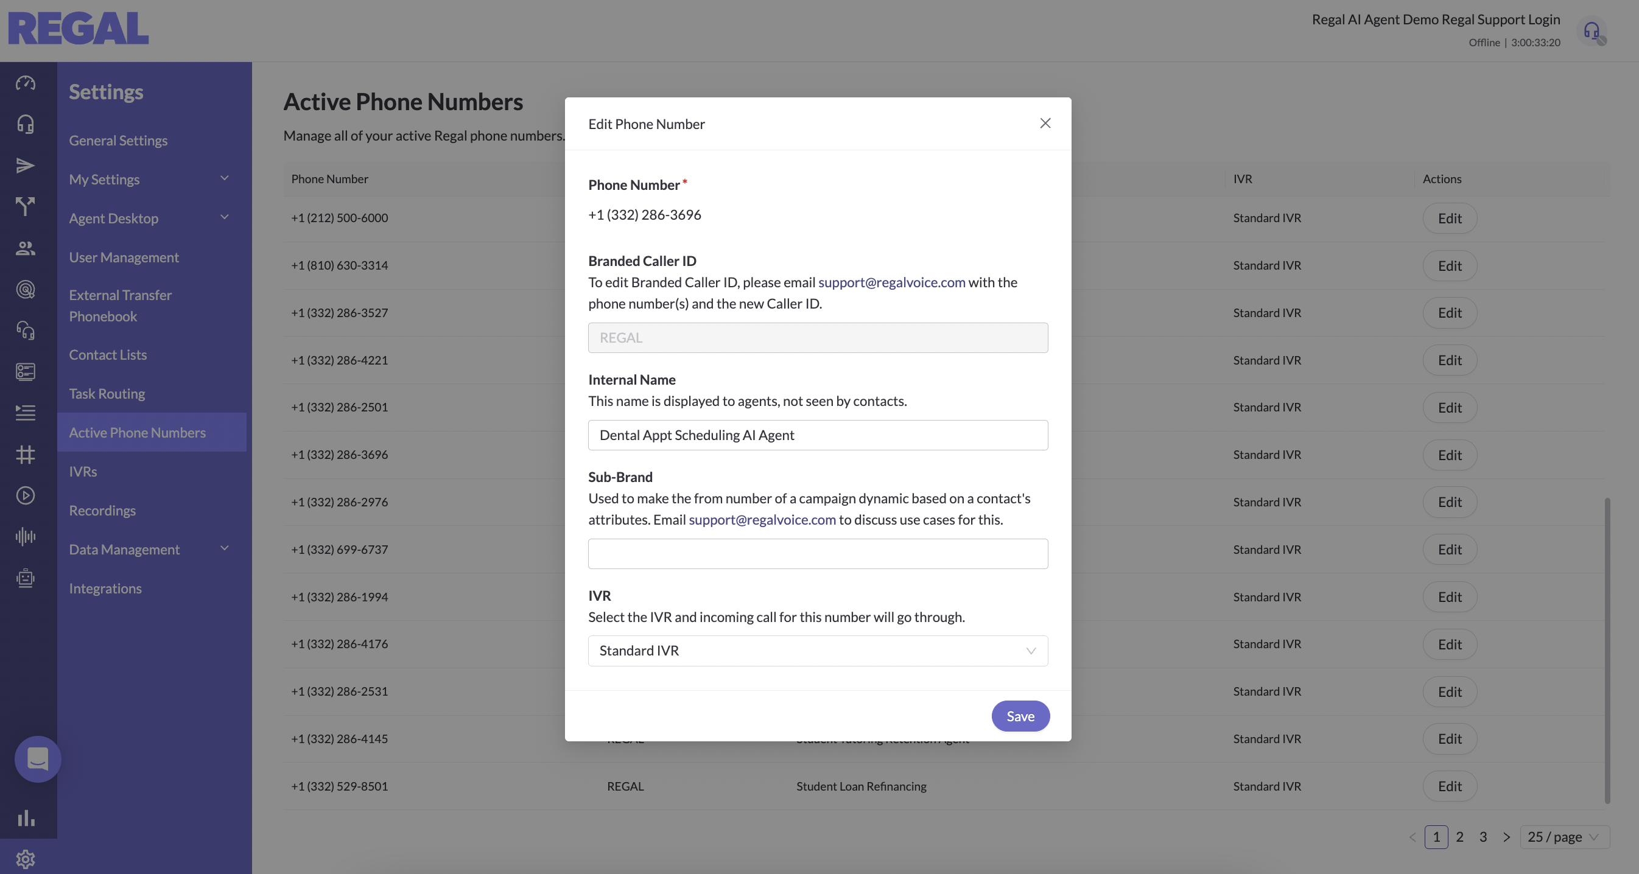Open the forms list icon in sidebar
Viewport: 1639px width, 874px height.
(26, 371)
